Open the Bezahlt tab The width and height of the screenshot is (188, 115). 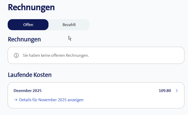[69, 25]
